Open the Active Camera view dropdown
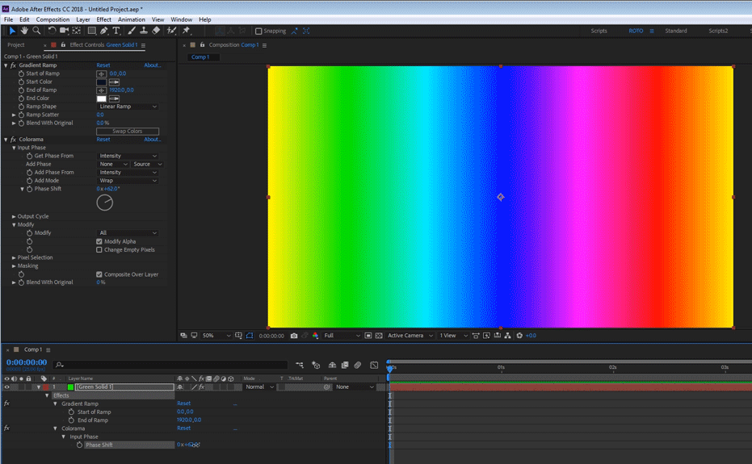The height and width of the screenshot is (464, 752). point(410,336)
